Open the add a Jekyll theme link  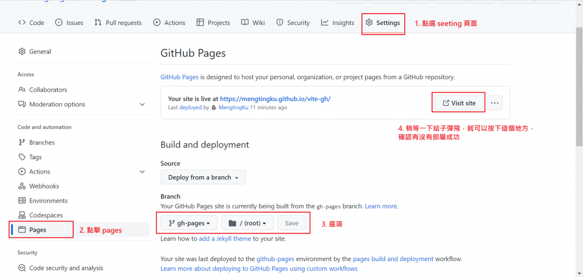click(225, 239)
